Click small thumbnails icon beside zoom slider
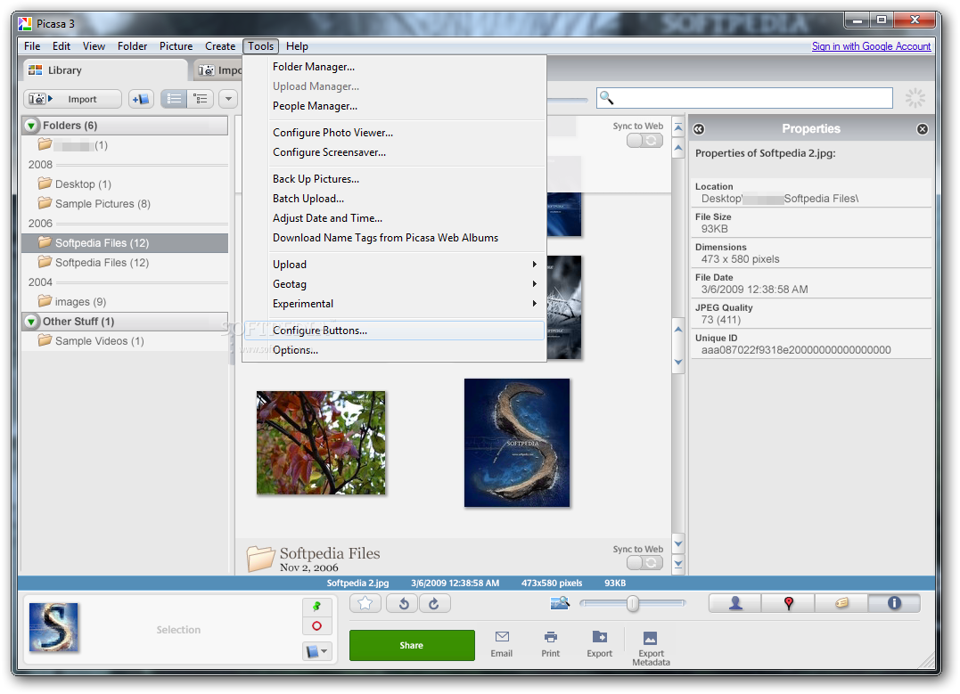 pos(560,603)
